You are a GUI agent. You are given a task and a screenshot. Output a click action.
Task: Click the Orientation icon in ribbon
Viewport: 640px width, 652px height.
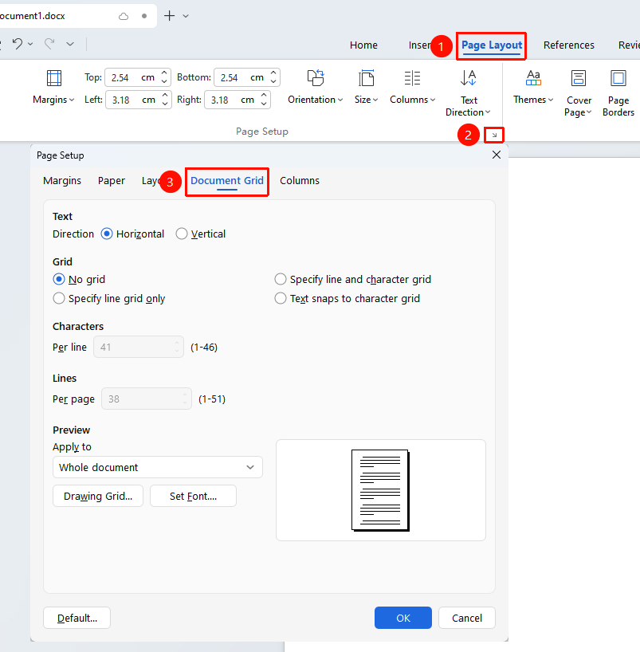(x=316, y=78)
